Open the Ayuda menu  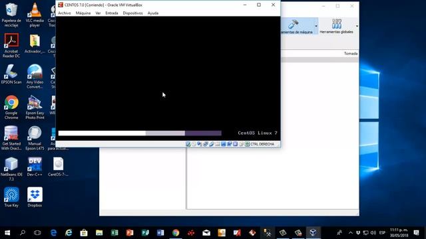tap(153, 13)
